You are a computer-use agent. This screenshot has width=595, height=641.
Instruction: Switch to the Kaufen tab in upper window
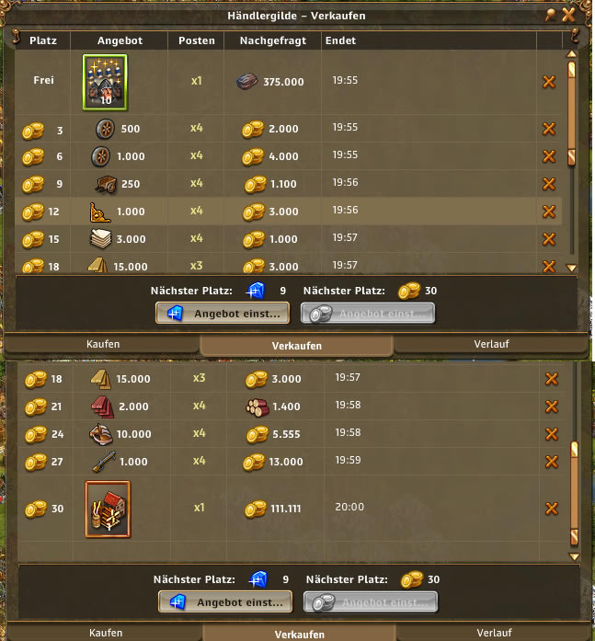[x=102, y=344]
